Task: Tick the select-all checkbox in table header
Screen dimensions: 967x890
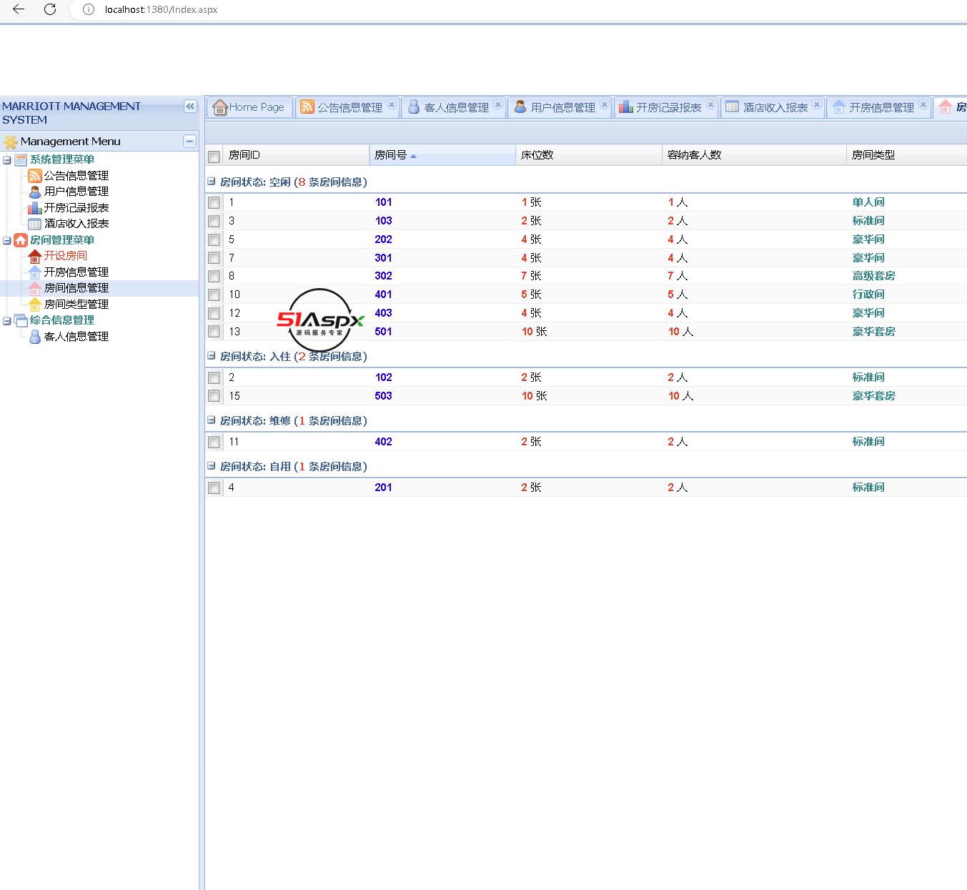Action: pyautogui.click(x=214, y=157)
